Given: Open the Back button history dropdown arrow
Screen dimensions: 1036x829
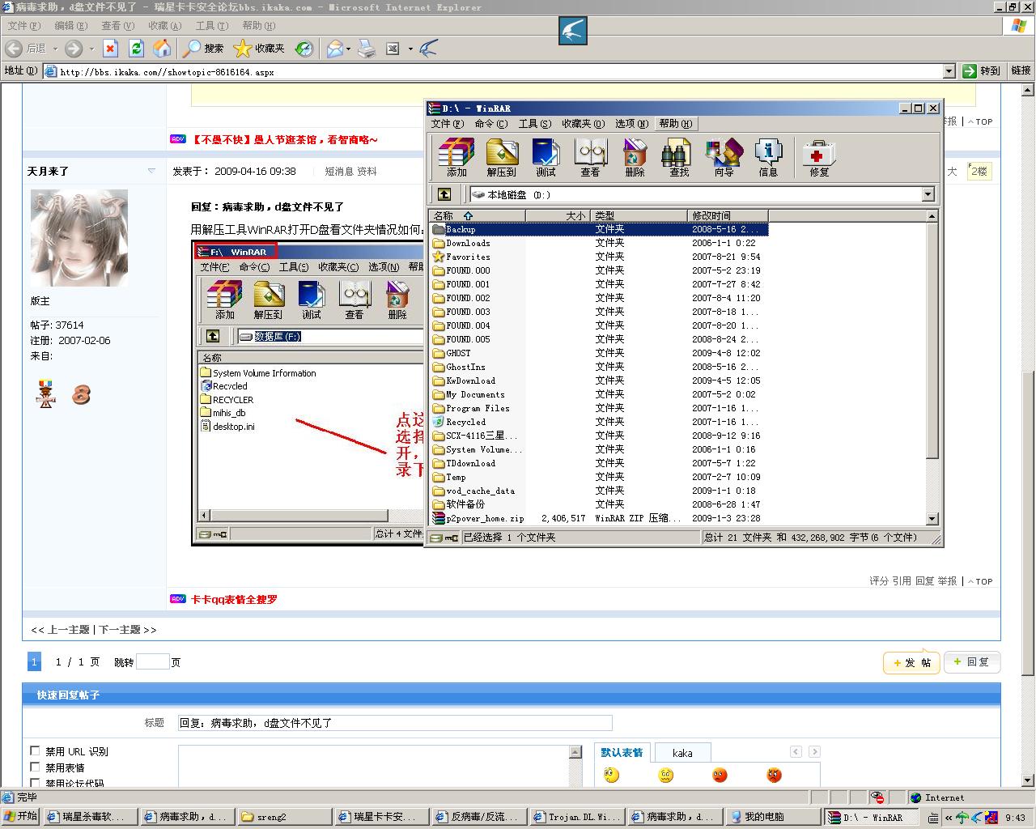Looking at the screenshot, I should pos(54,49).
